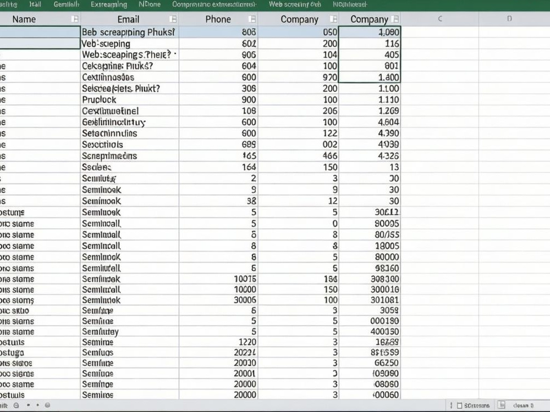Viewport: 550px width, 412px height.
Task: Select column C header
Action: coord(440,19)
